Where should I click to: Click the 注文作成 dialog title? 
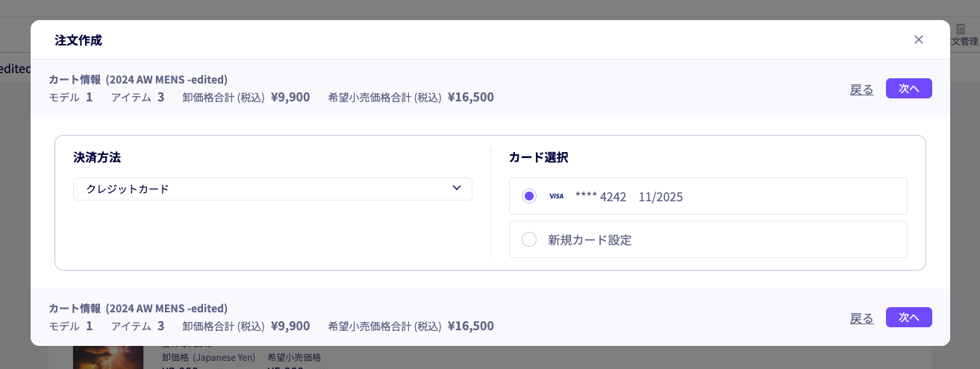(x=78, y=40)
